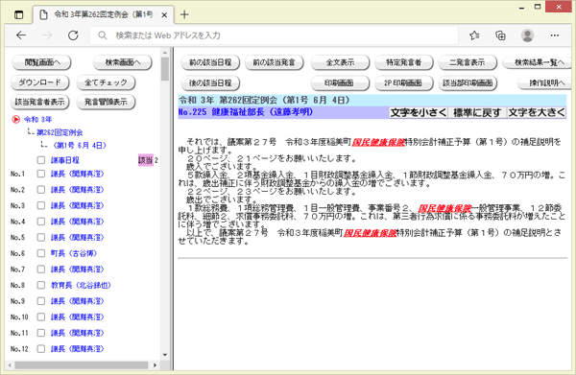Image resolution: width=576 pixels, height=375 pixels.
Task: Open the No.9 議長 speech link
Action: (x=77, y=301)
